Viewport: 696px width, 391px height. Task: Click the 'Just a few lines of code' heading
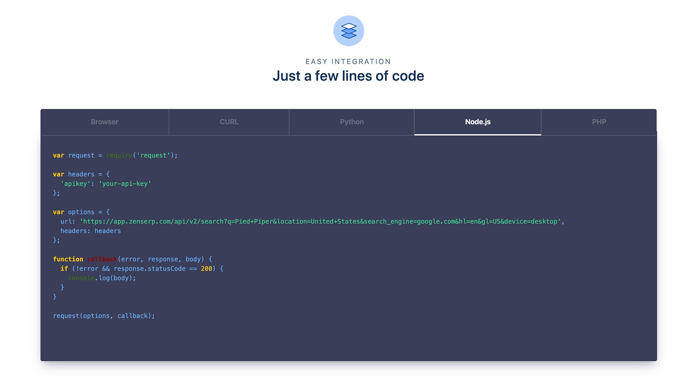pos(348,76)
